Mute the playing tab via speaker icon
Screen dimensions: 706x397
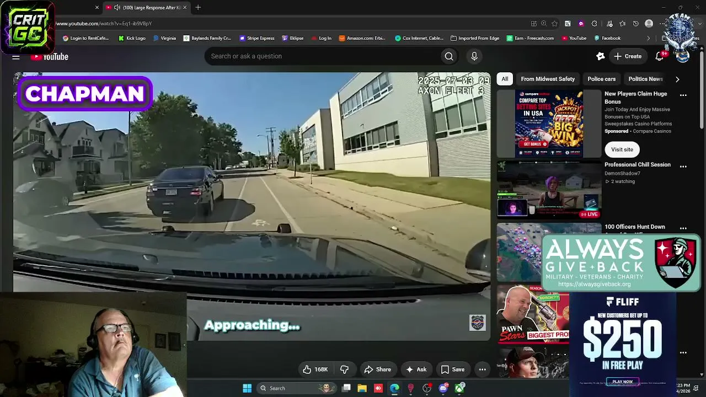[x=117, y=7]
